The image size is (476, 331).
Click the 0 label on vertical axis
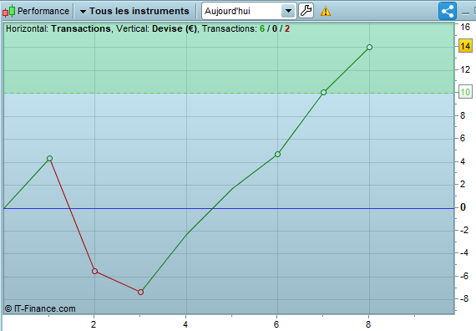(463, 207)
